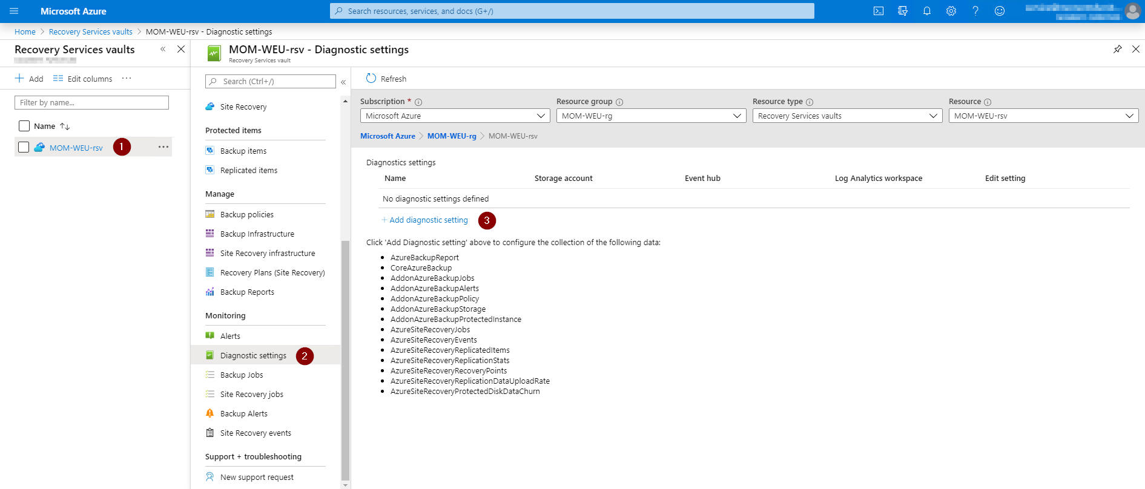Image resolution: width=1145 pixels, height=489 pixels.
Task: Launch Cloud Shell from the top bar
Action: tap(879, 11)
